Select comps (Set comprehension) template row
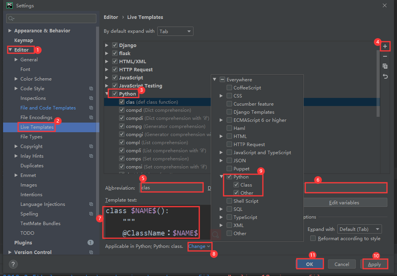 coord(157,158)
